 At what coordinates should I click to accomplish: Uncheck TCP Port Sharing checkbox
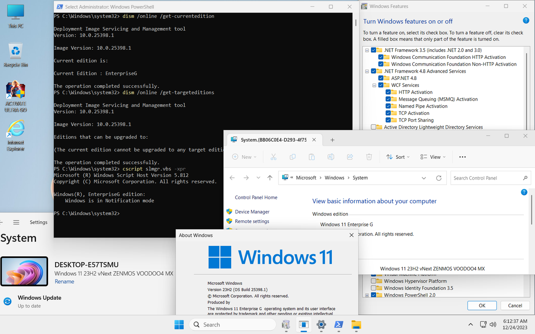coord(388,120)
